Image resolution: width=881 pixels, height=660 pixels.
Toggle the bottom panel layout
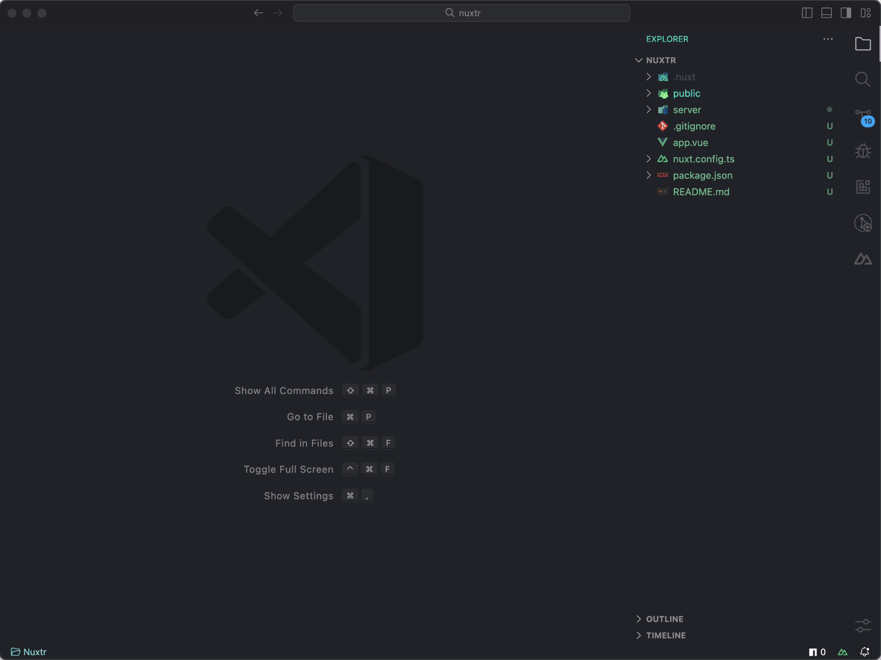(x=827, y=13)
